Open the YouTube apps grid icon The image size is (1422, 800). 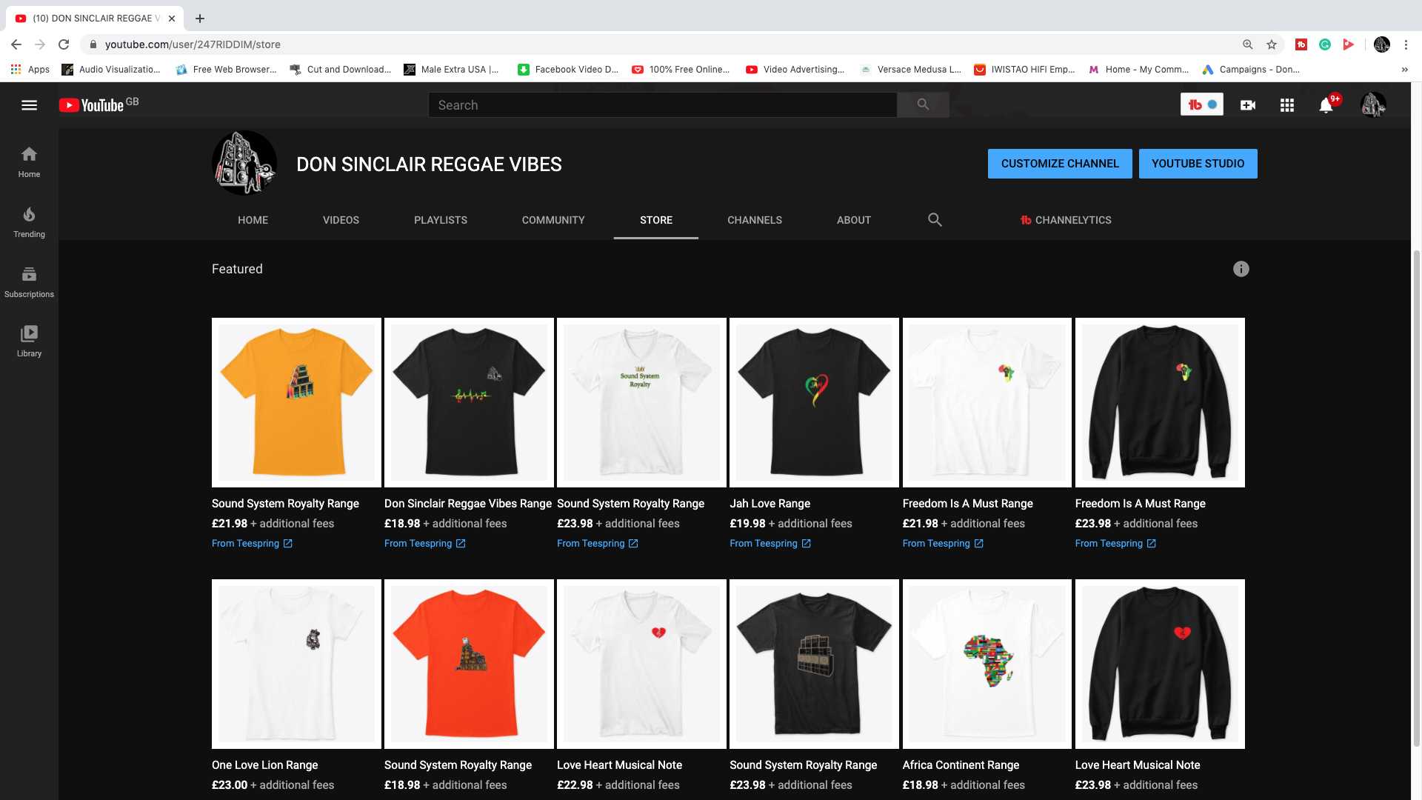1287,105
